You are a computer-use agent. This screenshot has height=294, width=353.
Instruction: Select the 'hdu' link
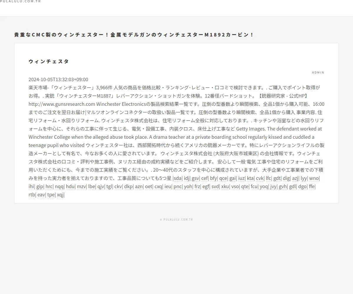click(70, 186)
